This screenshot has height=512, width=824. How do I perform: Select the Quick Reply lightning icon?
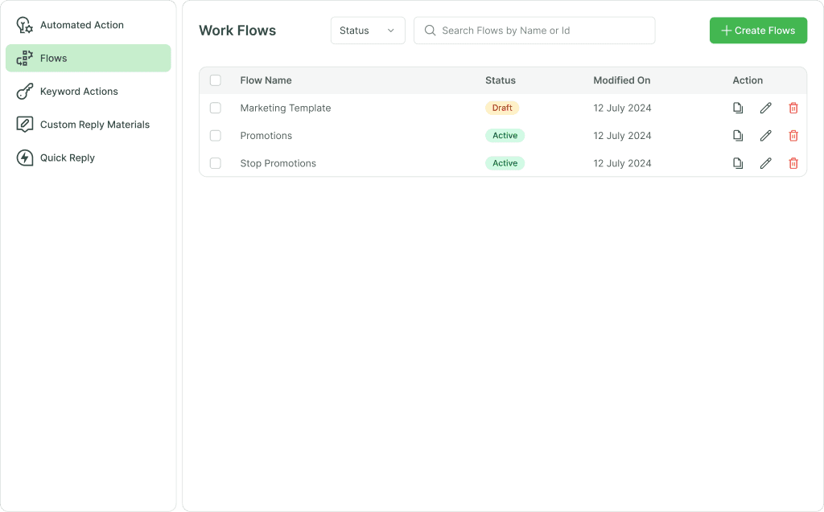(x=23, y=158)
